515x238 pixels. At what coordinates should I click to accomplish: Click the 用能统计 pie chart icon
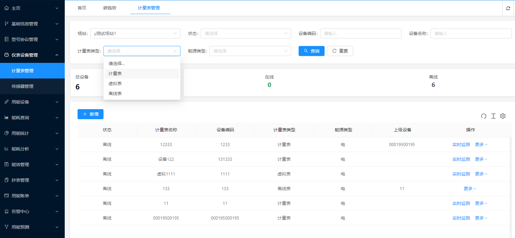[x=7, y=133]
